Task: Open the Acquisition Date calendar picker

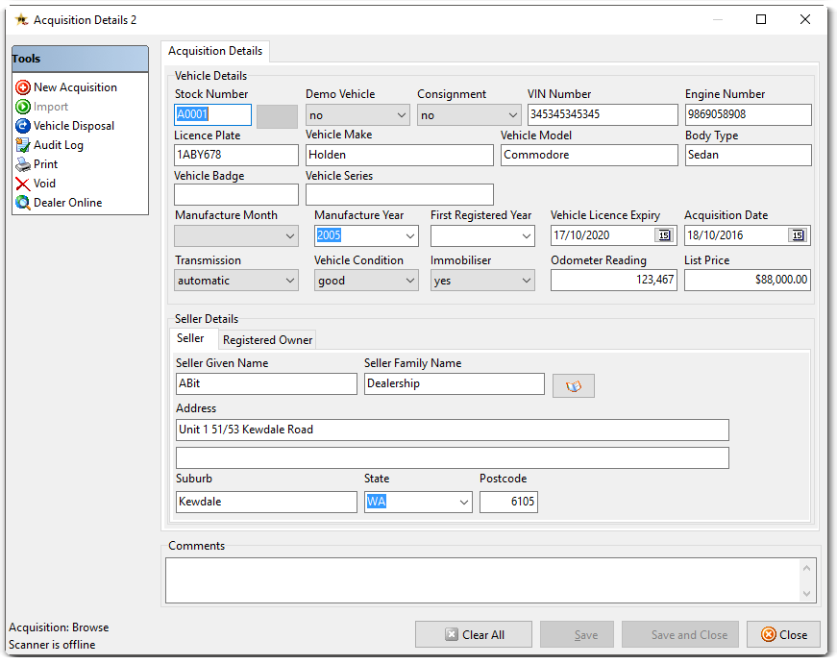Action: click(798, 235)
